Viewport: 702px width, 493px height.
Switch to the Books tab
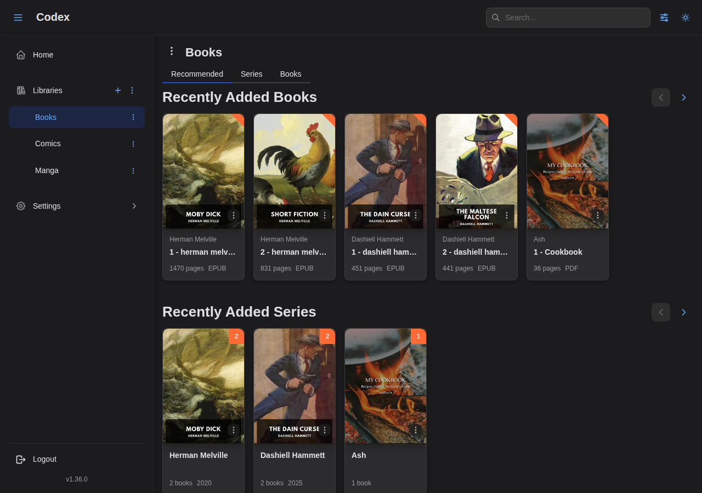point(291,74)
